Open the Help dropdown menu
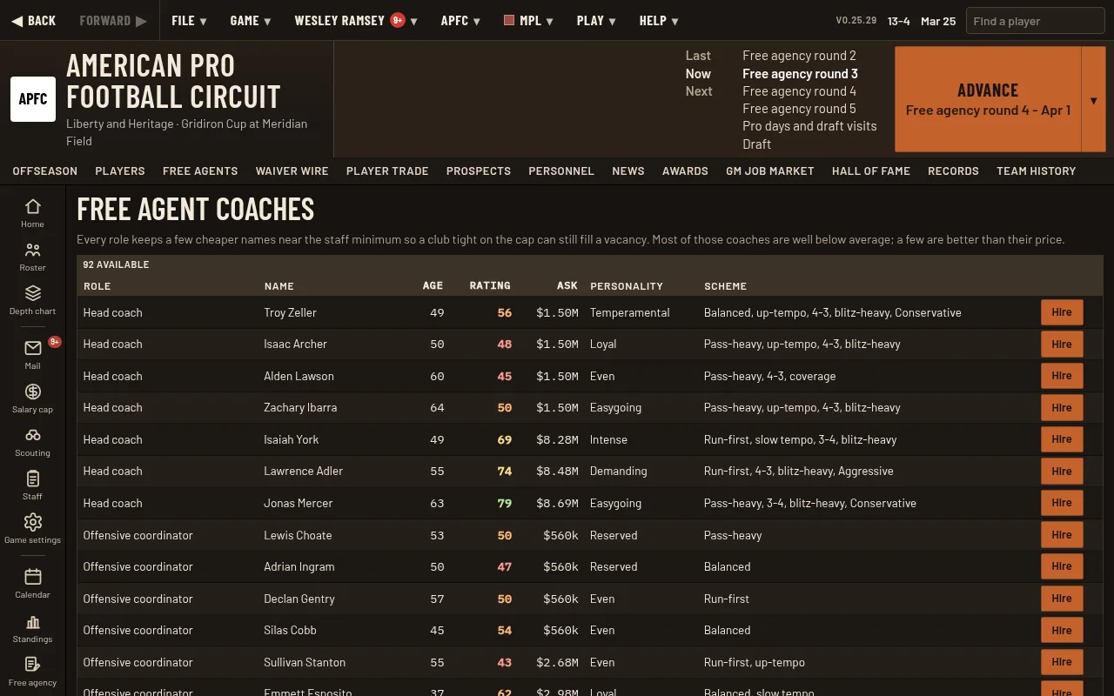The height and width of the screenshot is (696, 1114). click(659, 21)
